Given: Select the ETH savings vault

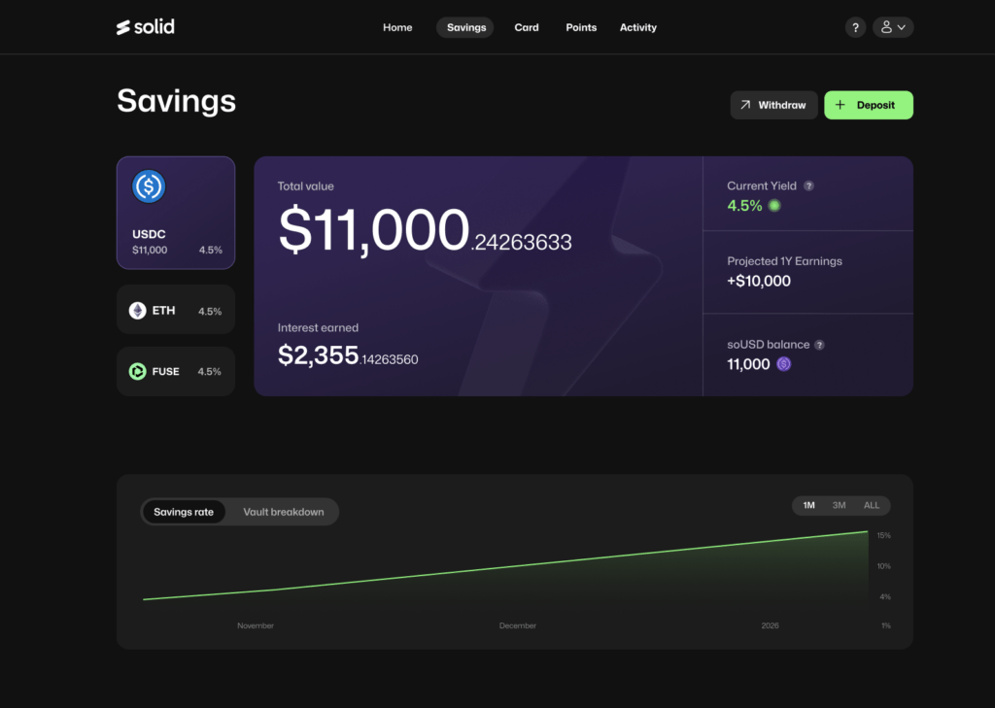Looking at the screenshot, I should click(176, 311).
